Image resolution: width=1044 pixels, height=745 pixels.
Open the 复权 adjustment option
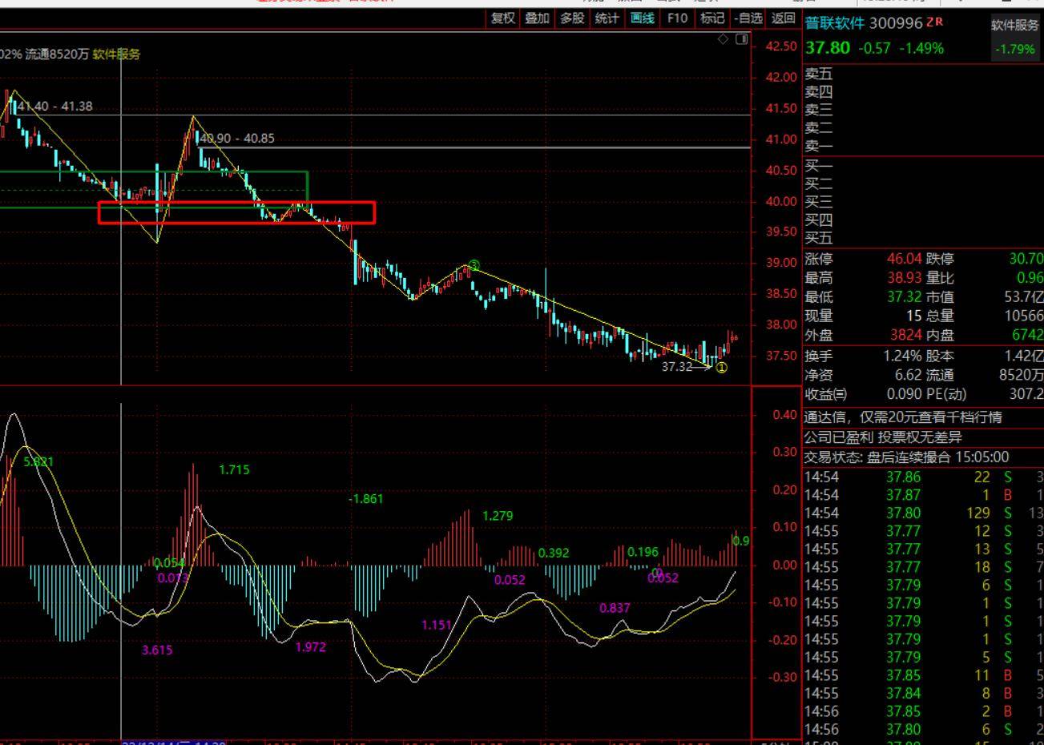(503, 18)
